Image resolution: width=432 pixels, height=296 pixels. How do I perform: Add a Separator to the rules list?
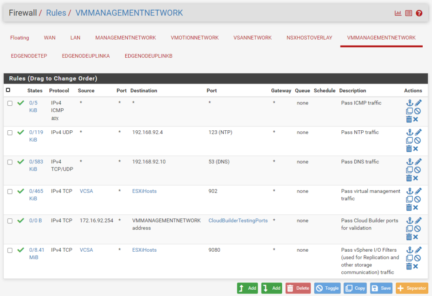coord(412,288)
